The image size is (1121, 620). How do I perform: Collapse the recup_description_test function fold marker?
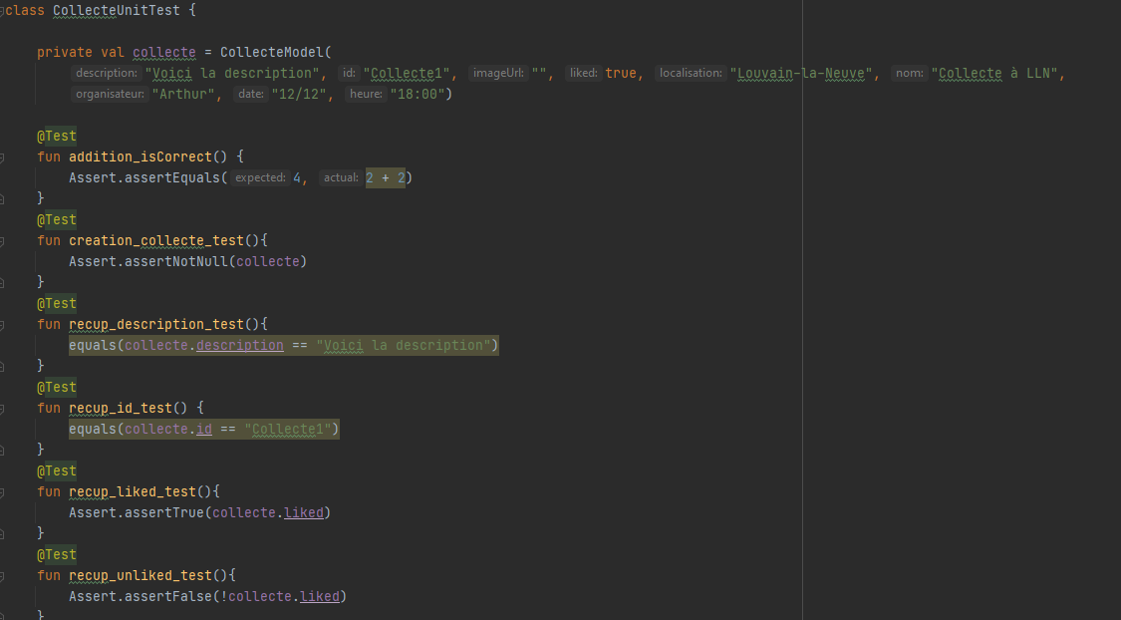coord(1,325)
